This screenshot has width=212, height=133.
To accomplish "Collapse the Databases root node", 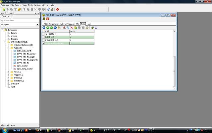I will [x=2, y=30].
